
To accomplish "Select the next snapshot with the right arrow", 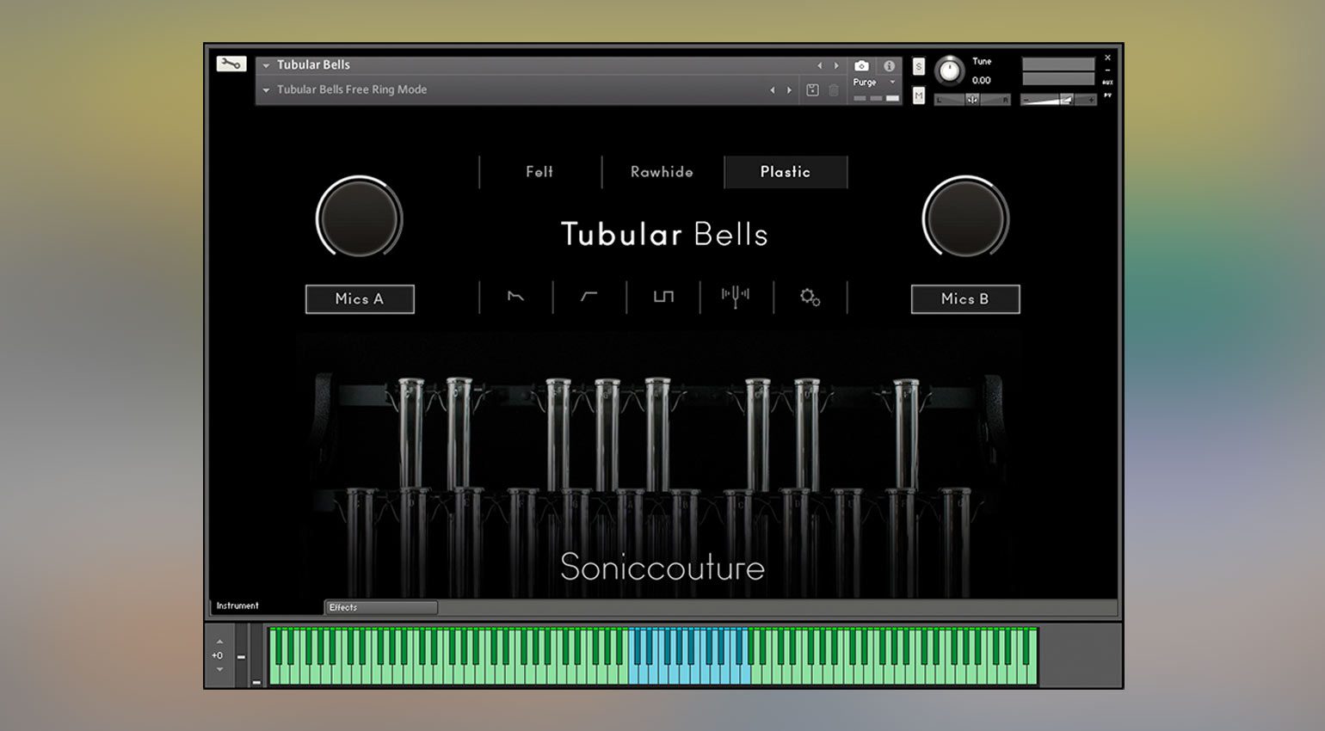I will pyautogui.click(x=789, y=89).
